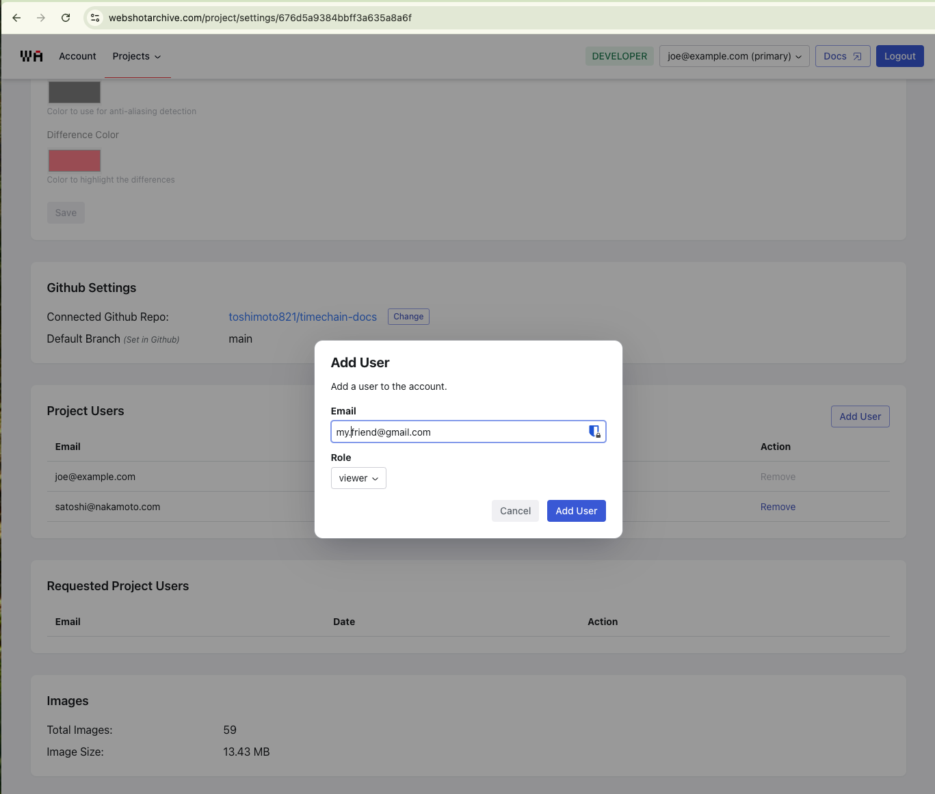935x794 pixels.
Task: Confirm with the blue Add User button
Action: click(576, 511)
